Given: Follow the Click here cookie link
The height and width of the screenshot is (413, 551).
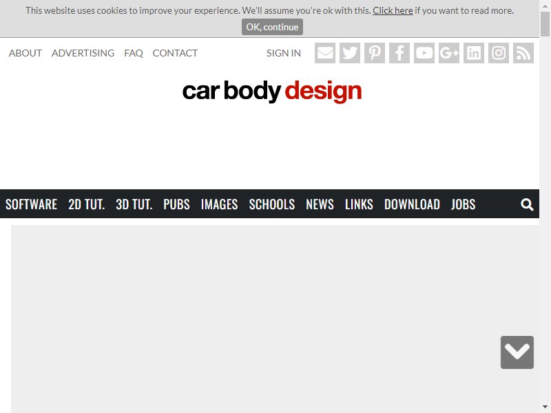Looking at the screenshot, I should [x=393, y=10].
